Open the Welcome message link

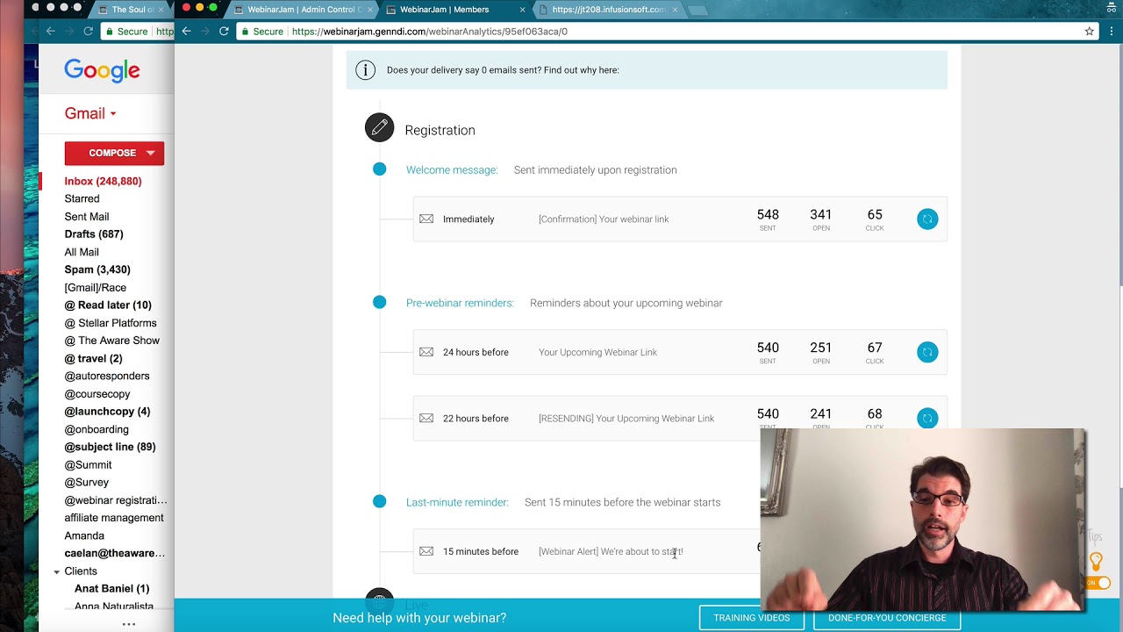tap(452, 170)
